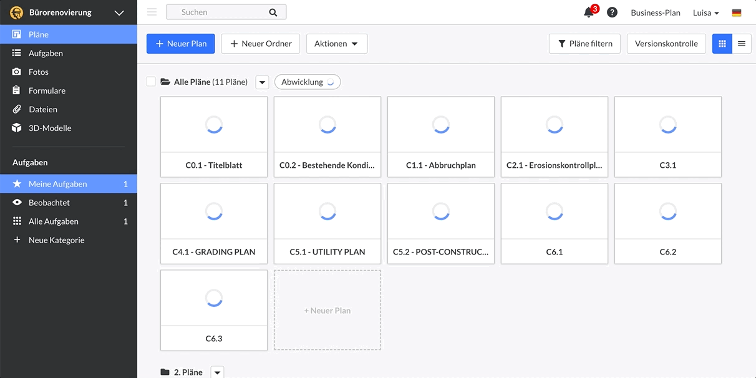Open plan thumbnail C5.1 - UTILITY PLAN
This screenshot has width=756, height=378.
(x=327, y=223)
